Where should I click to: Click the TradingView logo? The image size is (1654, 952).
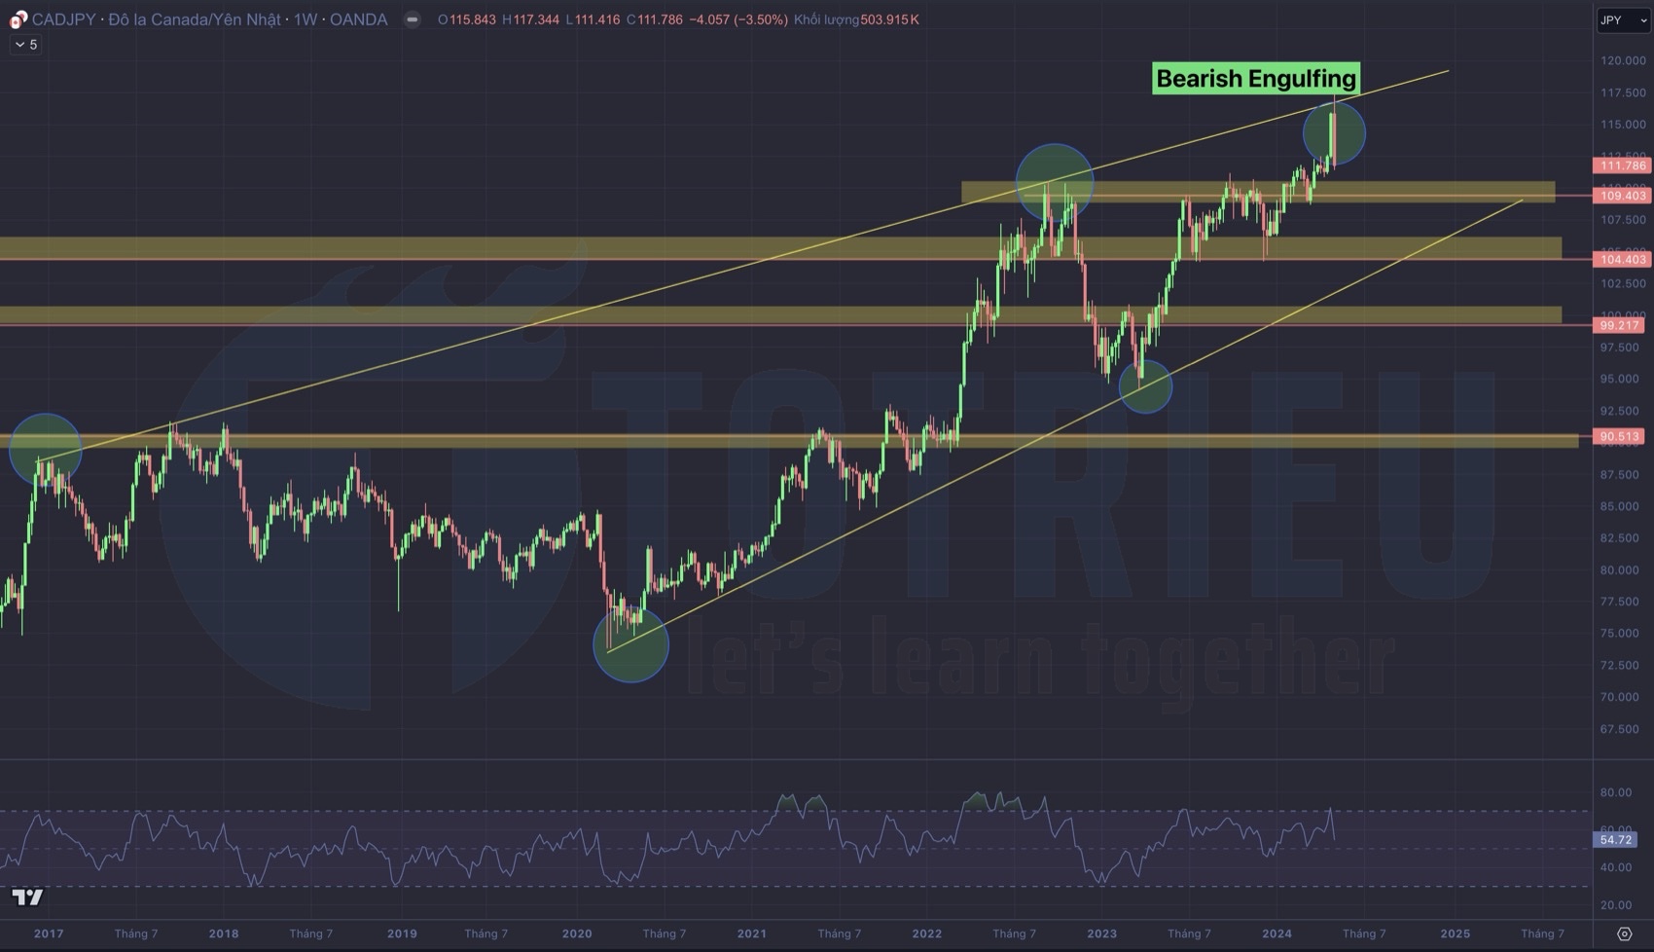tap(27, 897)
